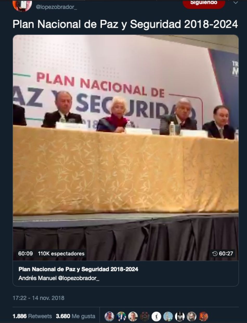The width and height of the screenshot is (247, 323).
Task: Open the video card title link below the video
Action: [x=78, y=269]
